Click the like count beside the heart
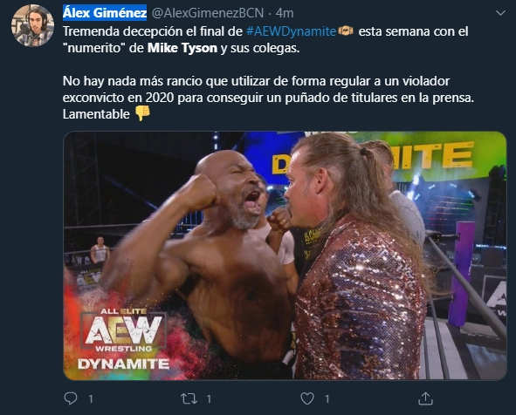The width and height of the screenshot is (516, 415). tap(327, 399)
